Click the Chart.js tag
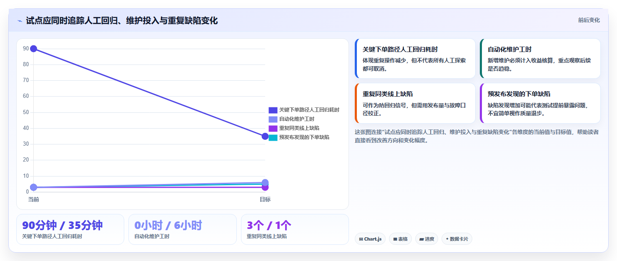Screen dimensions: 617x261 (370, 239)
